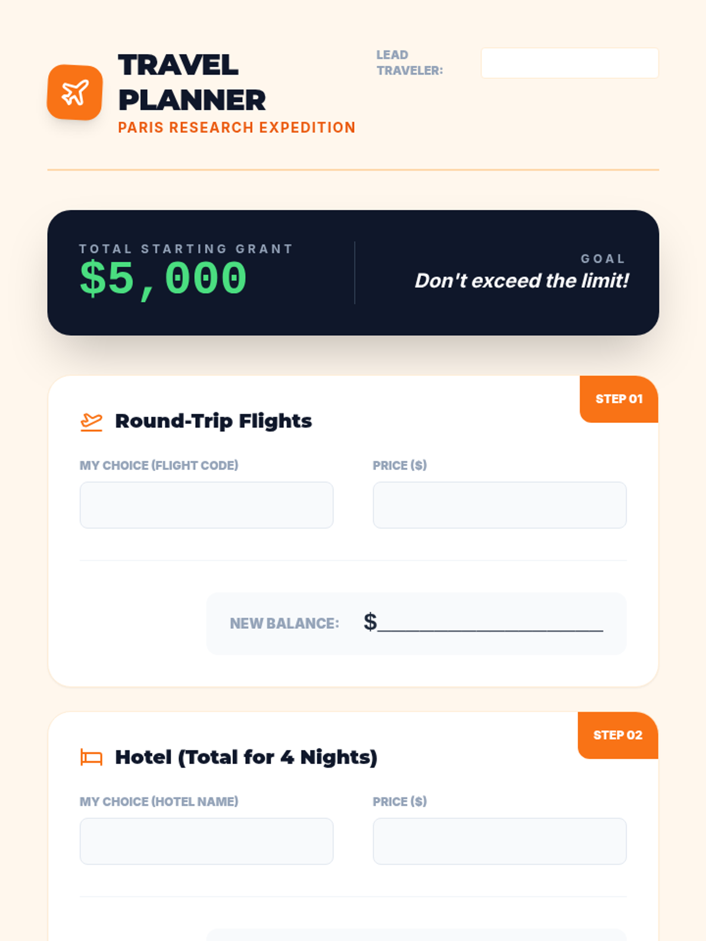Image resolution: width=706 pixels, height=941 pixels.
Task: Click the Lead Traveler label
Action: click(x=409, y=62)
